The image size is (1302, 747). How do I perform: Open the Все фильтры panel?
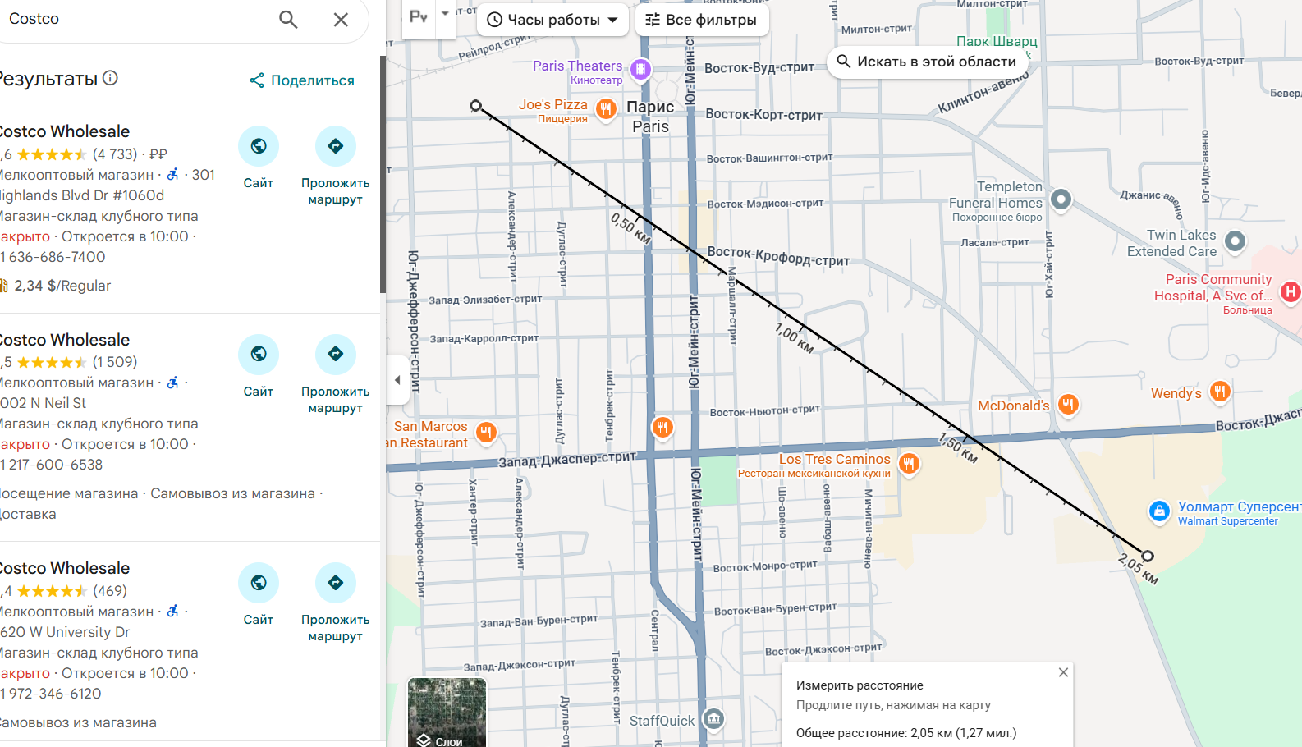(x=702, y=20)
